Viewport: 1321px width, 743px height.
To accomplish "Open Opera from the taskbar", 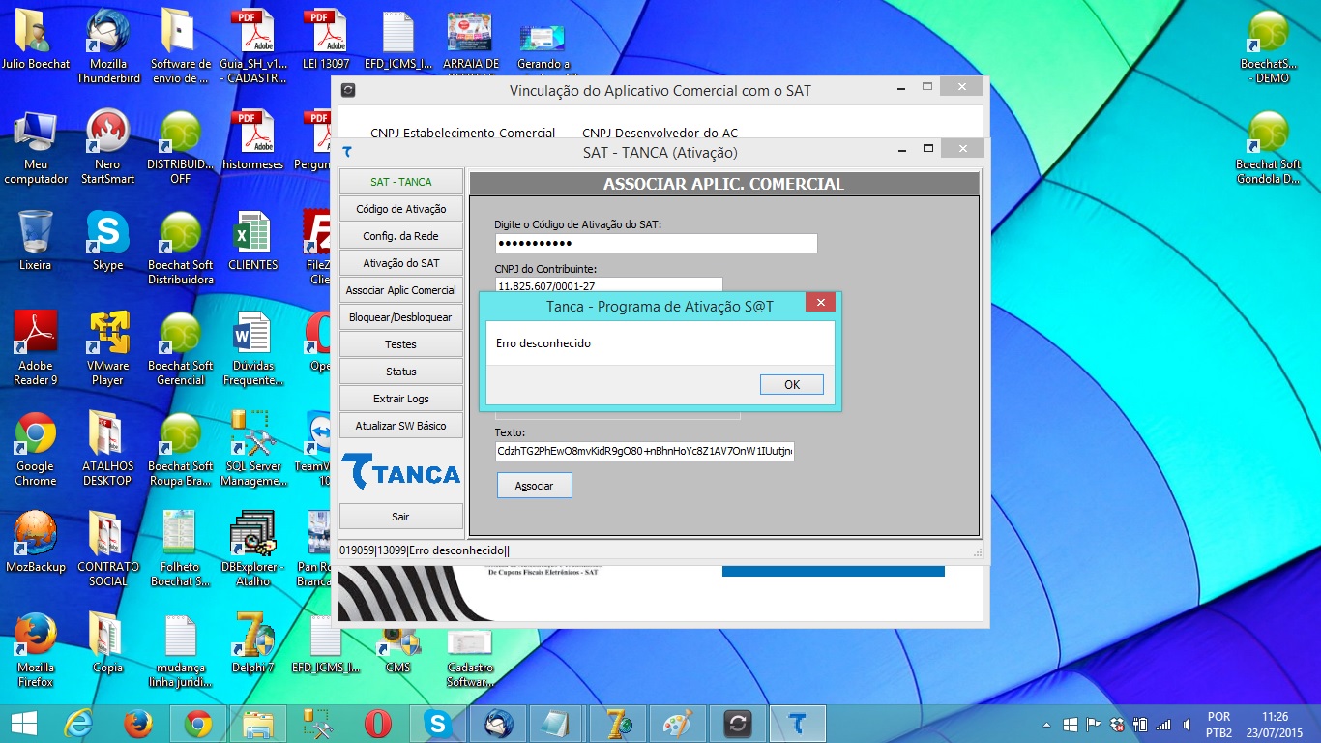I will 378,723.
